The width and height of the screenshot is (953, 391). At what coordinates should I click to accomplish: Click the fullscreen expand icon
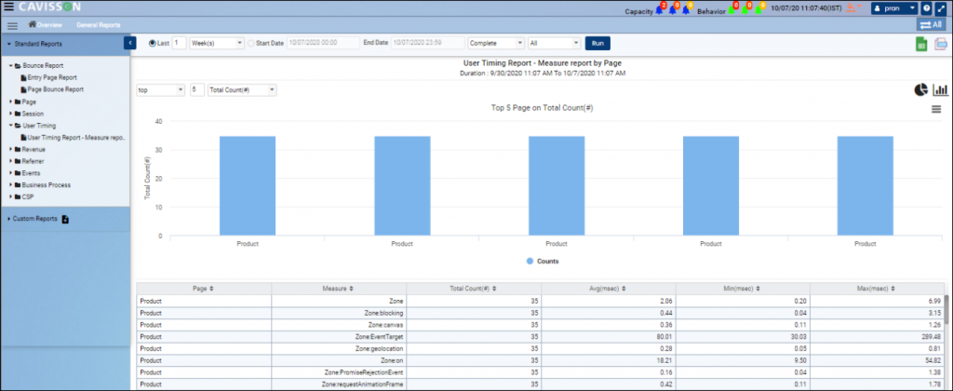pos(940,8)
